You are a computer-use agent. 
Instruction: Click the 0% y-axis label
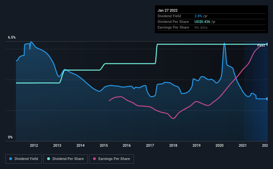point(10,137)
